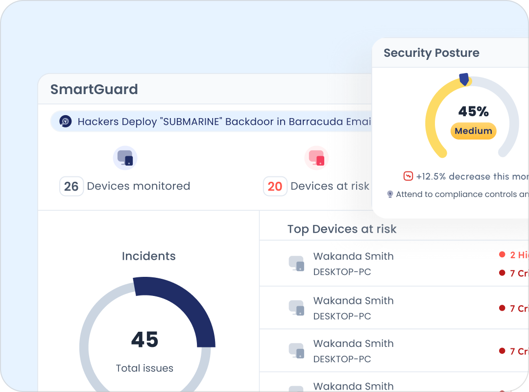Click the Devices monitored label
Image resolution: width=529 pixels, height=392 pixels.
[139, 186]
